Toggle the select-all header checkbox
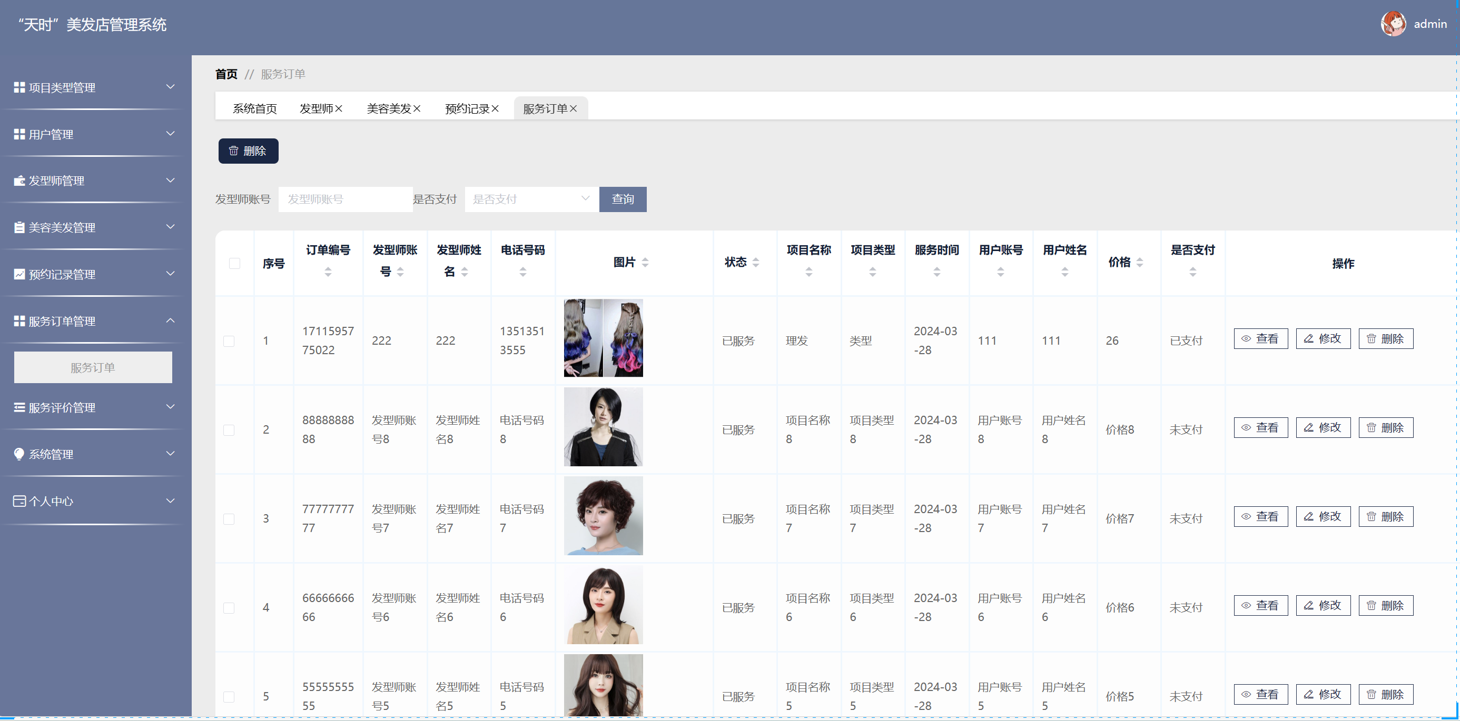 pos(235,263)
